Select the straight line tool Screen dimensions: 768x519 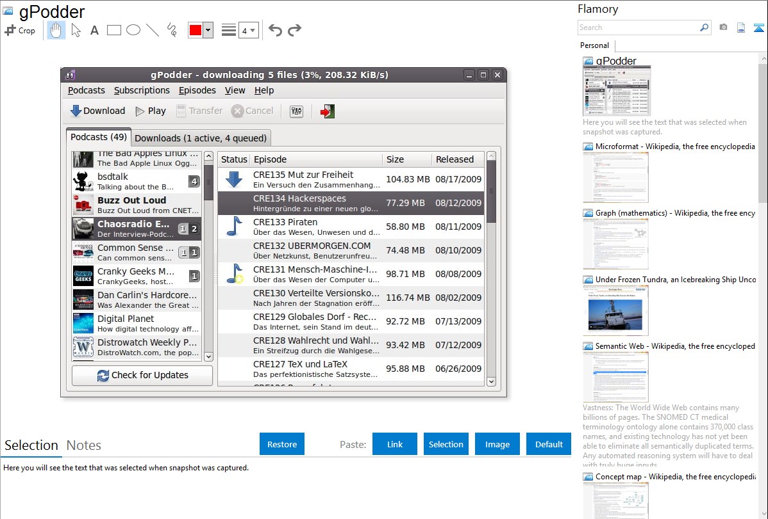[x=153, y=30]
